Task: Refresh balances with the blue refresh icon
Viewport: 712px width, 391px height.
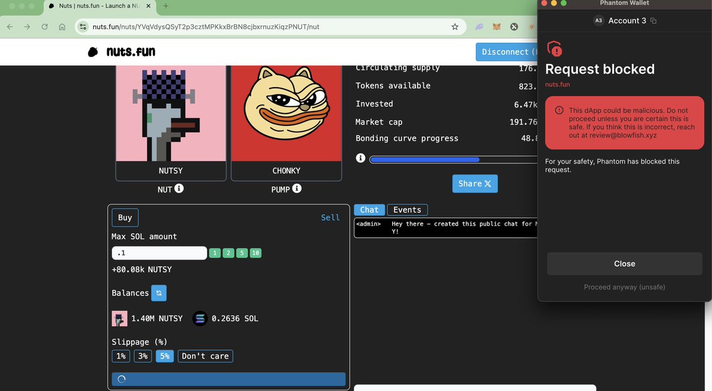Action: (159, 293)
